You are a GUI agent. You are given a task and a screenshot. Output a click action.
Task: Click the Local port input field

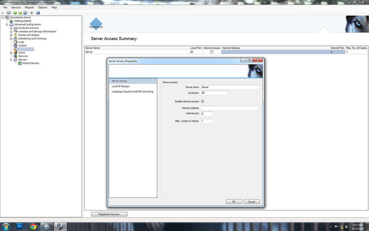(214, 93)
